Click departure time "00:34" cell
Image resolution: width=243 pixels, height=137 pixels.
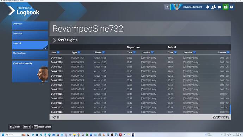[129, 112]
